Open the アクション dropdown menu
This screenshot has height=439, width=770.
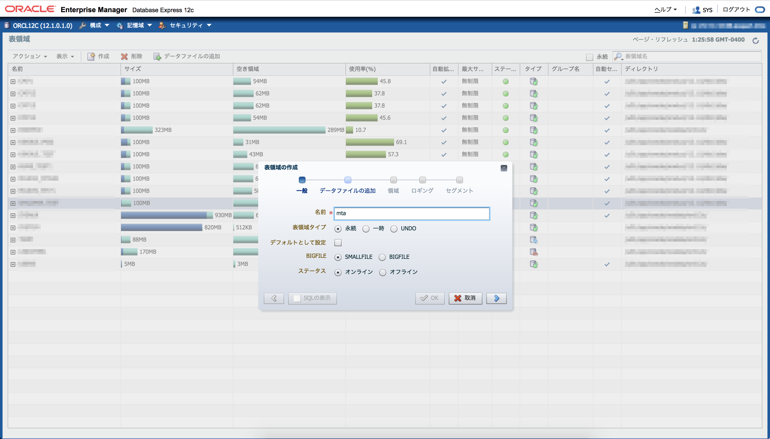click(29, 56)
